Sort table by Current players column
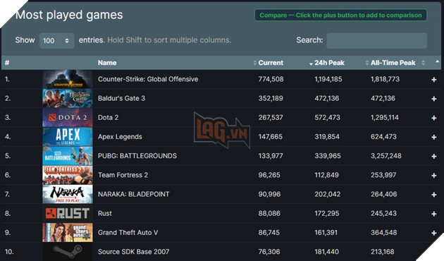 [x=271, y=63]
